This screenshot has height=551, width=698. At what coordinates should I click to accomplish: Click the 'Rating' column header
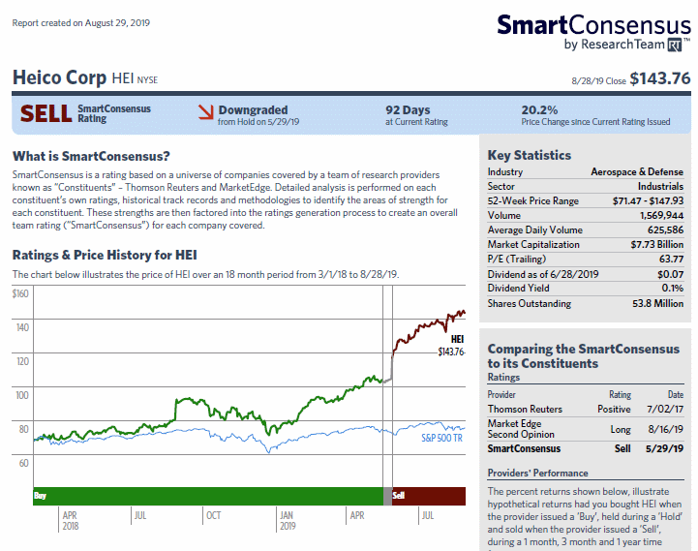(x=620, y=395)
